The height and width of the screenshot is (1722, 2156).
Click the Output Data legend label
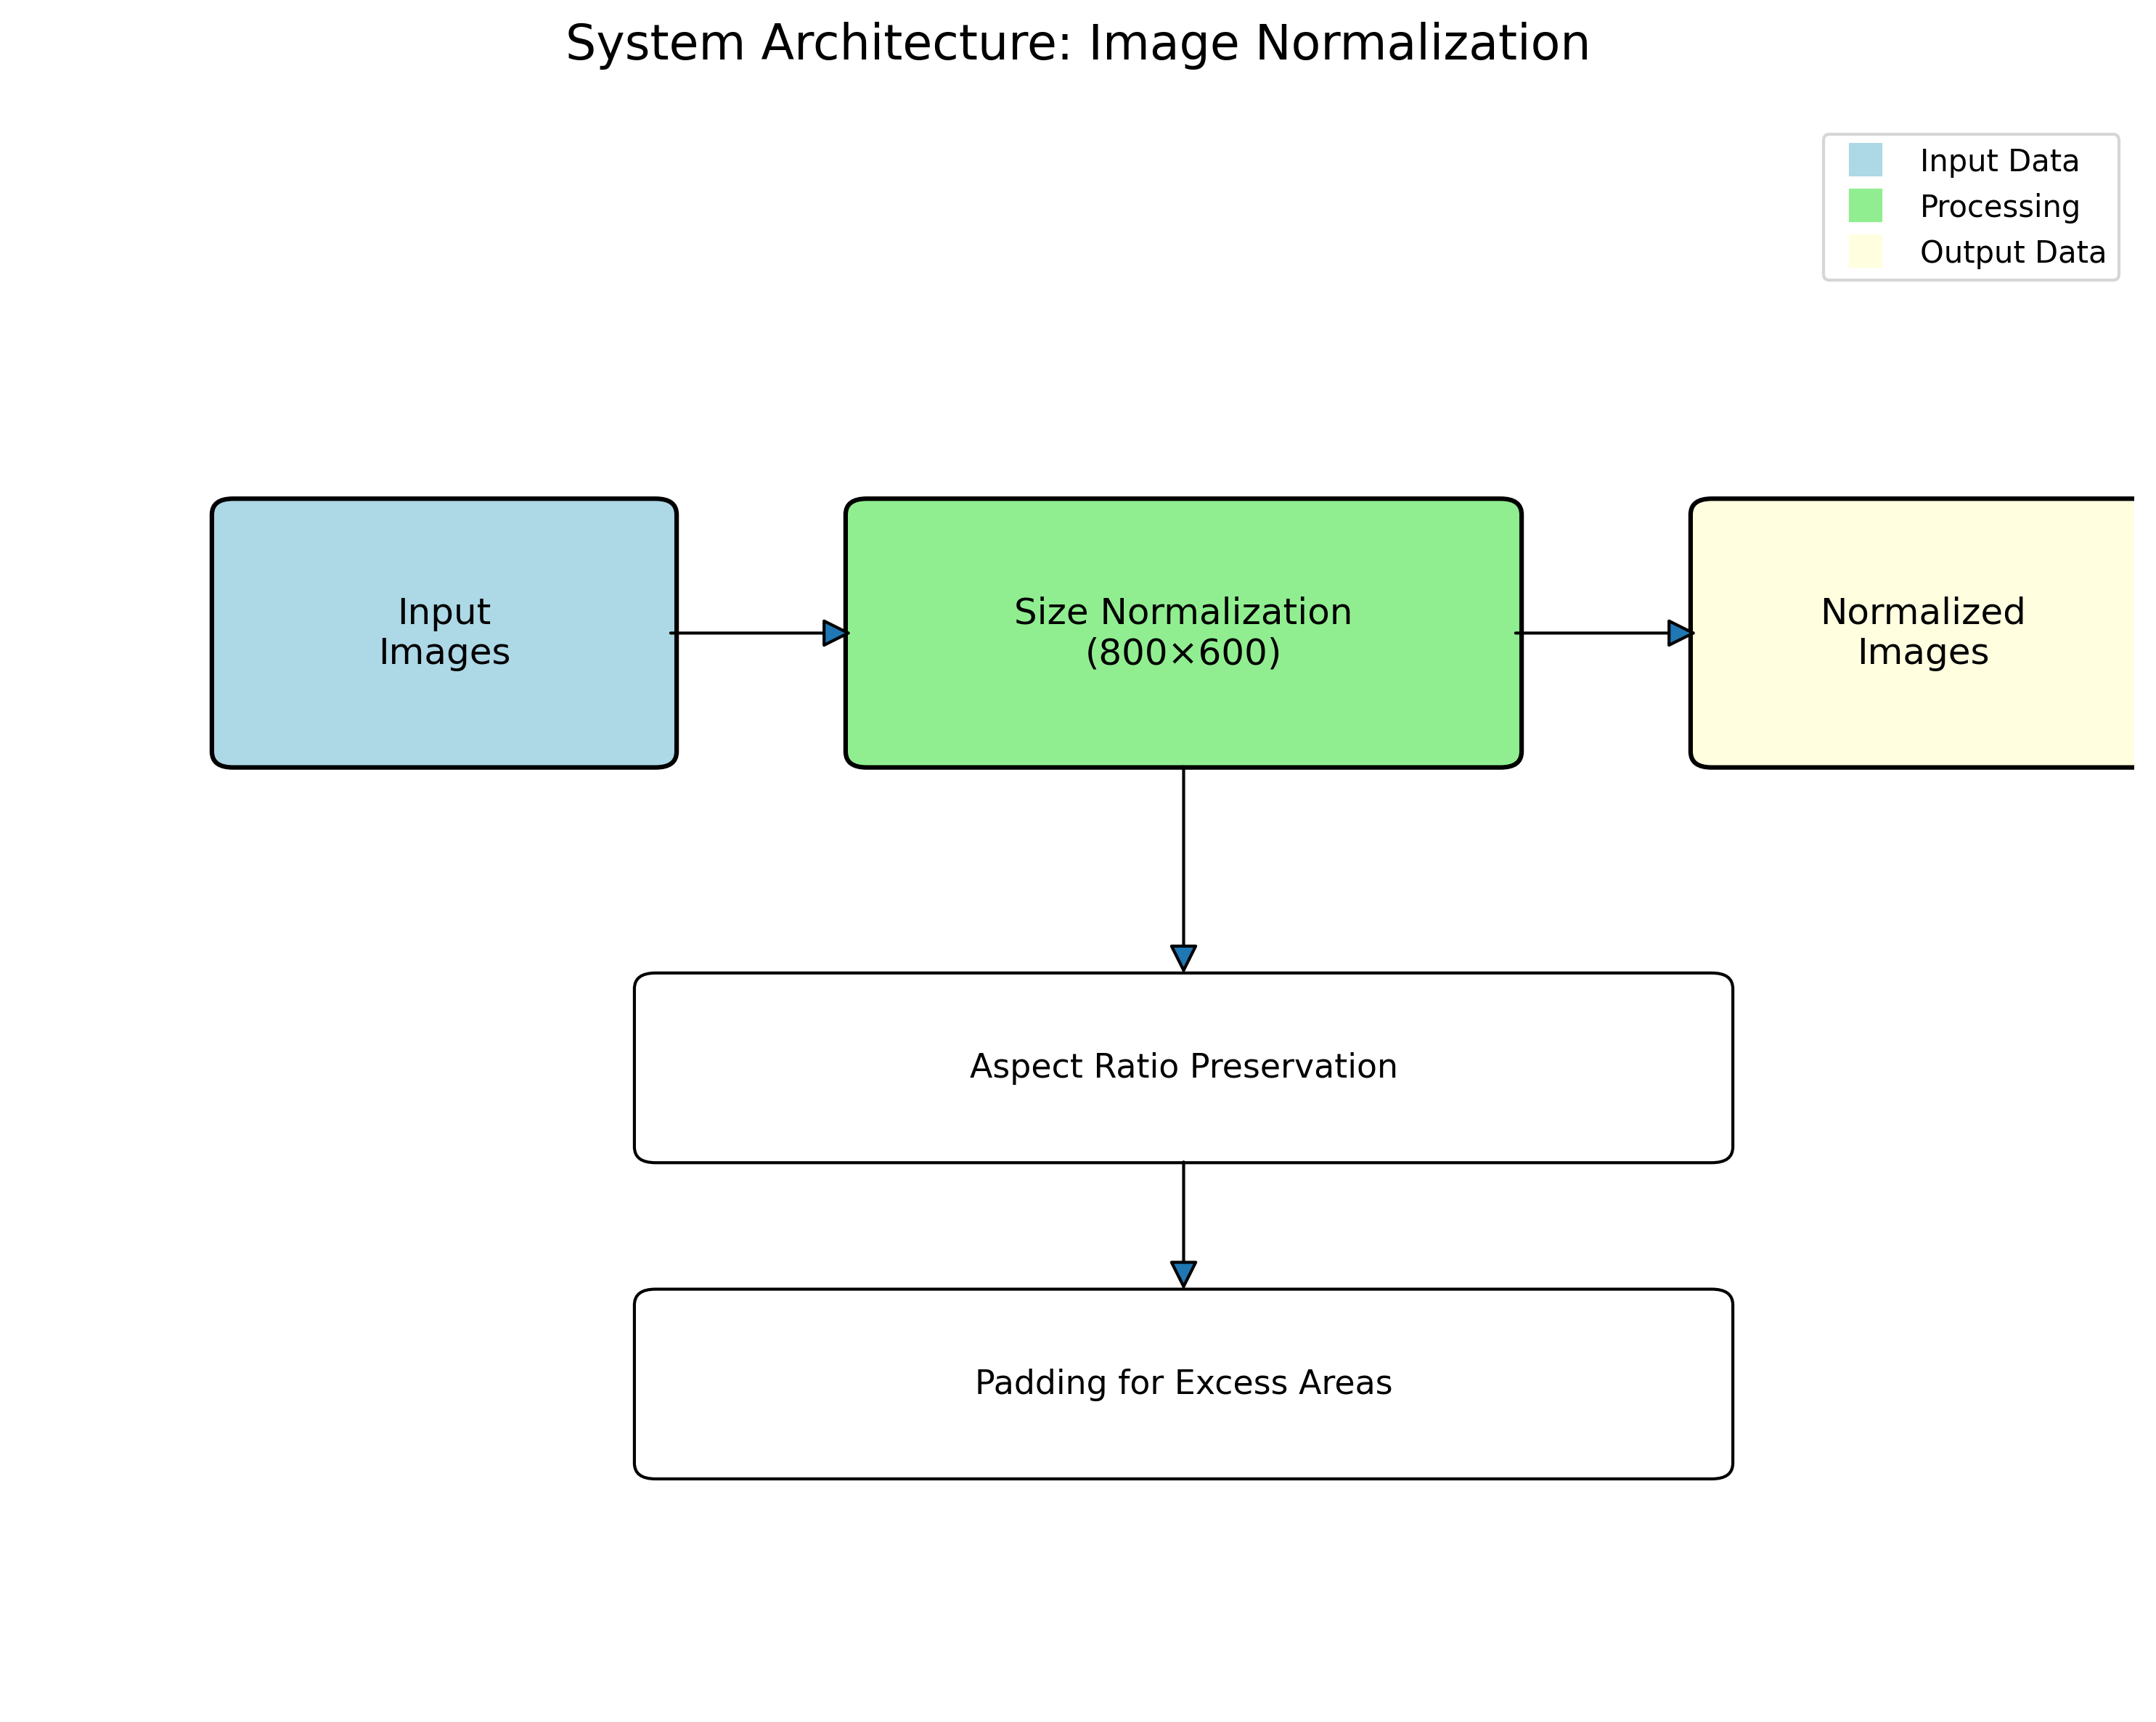tap(2012, 252)
